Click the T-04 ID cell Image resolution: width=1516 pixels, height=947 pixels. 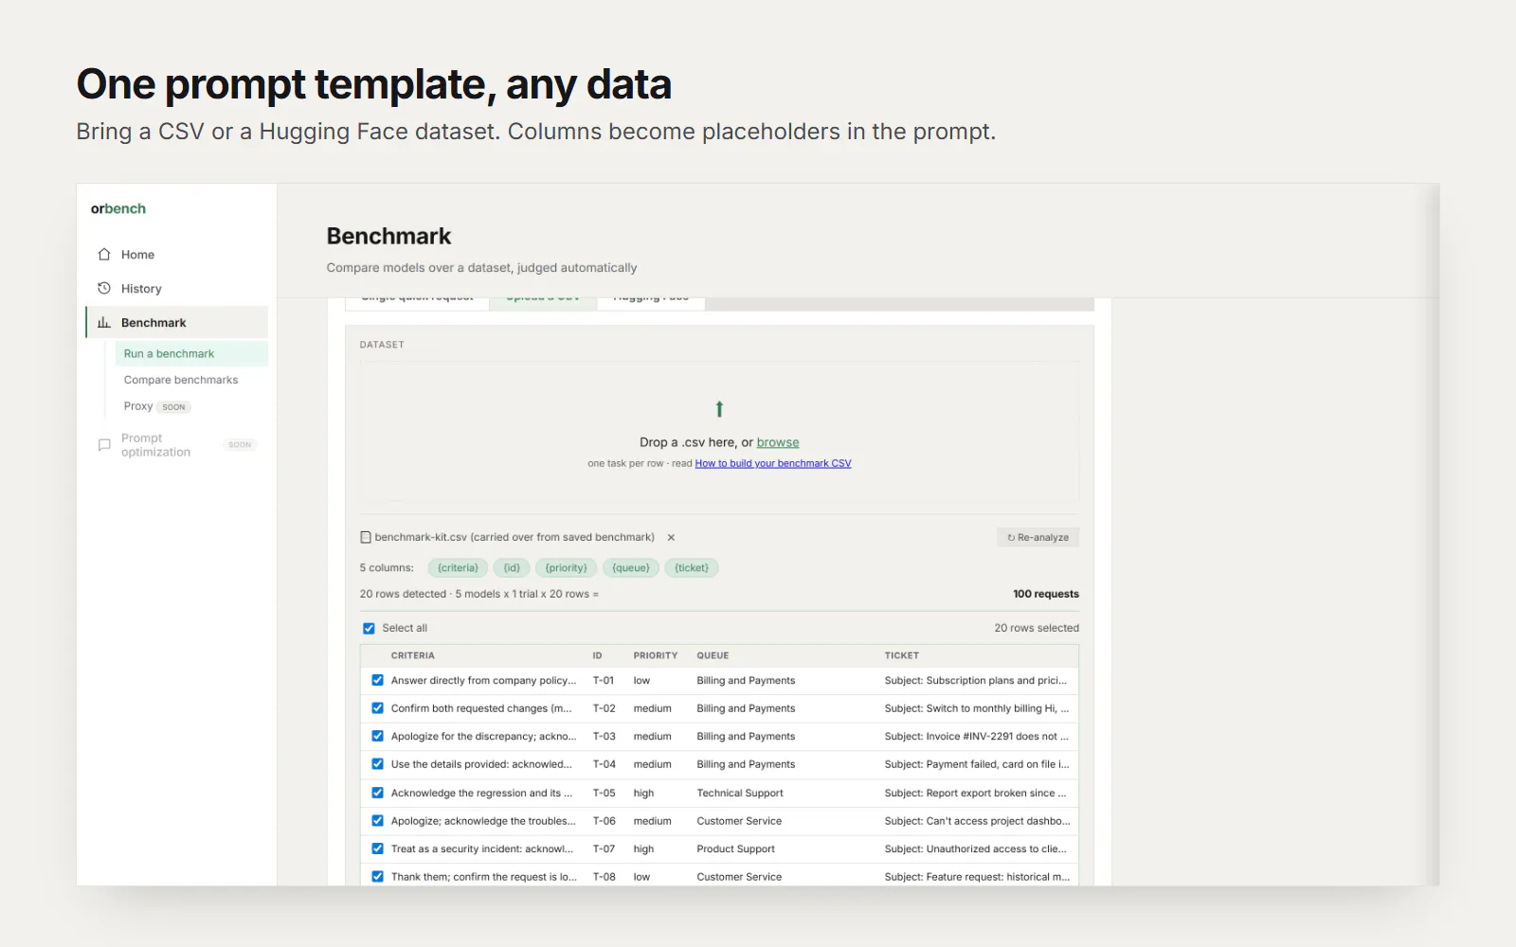click(x=605, y=764)
